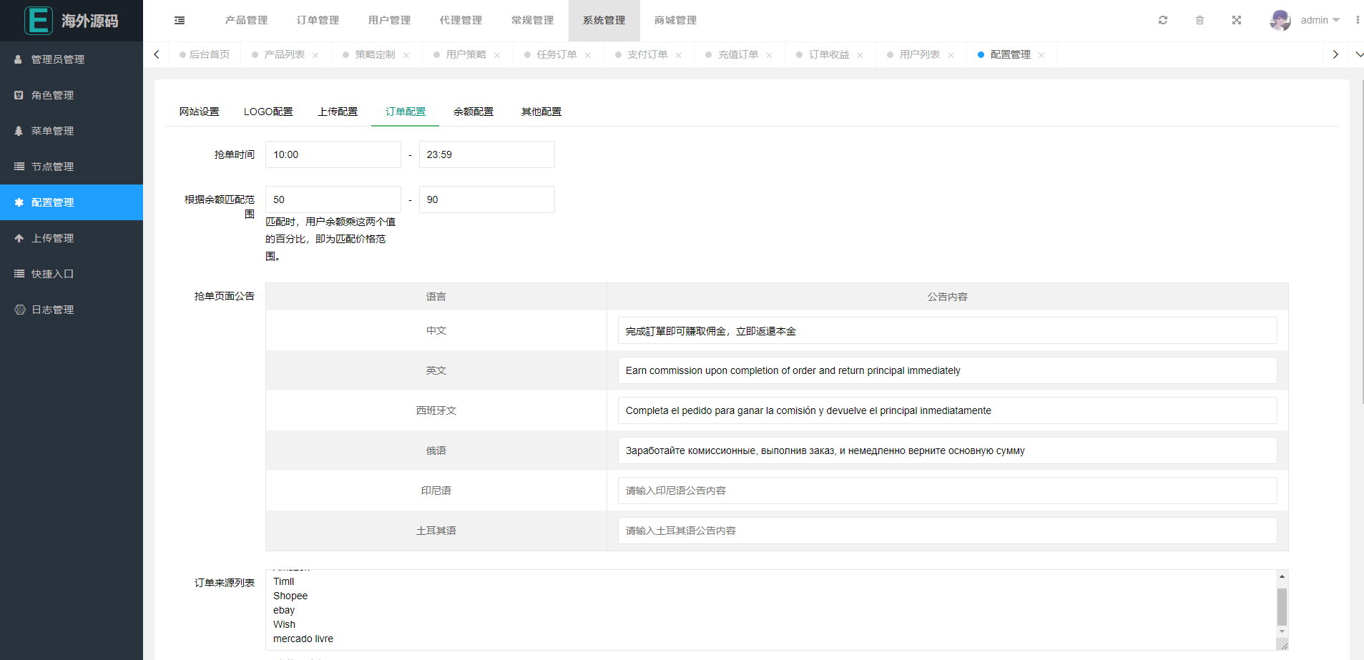Click the trash/clear tabs icon in header
Viewport: 1364px width, 660px height.
pos(1199,20)
